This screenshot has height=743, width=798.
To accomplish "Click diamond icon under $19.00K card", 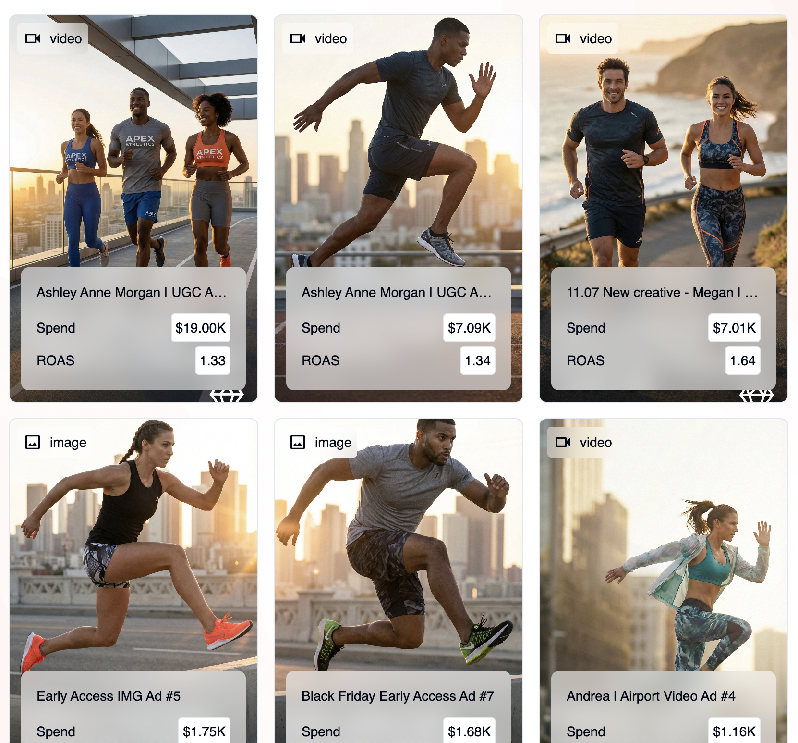I will (227, 396).
